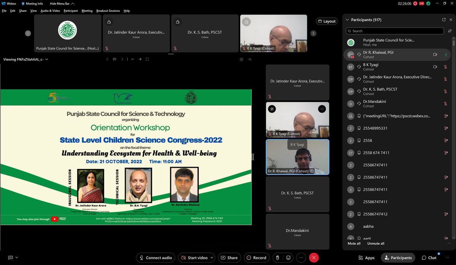Unpin the B K Tyagi video tile
Viewport: 456px width, 265px height.
(272, 109)
